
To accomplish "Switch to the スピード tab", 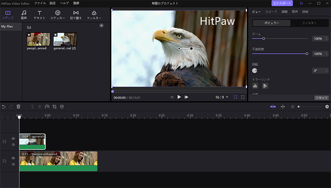I will [271, 12].
